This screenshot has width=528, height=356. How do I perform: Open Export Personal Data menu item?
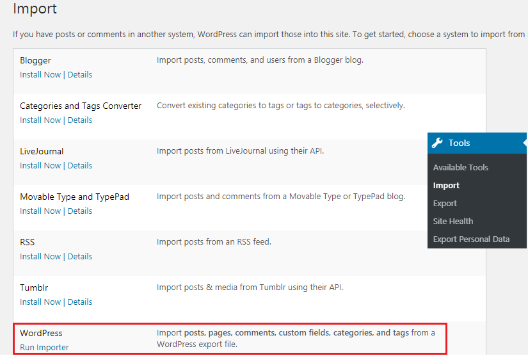click(471, 239)
